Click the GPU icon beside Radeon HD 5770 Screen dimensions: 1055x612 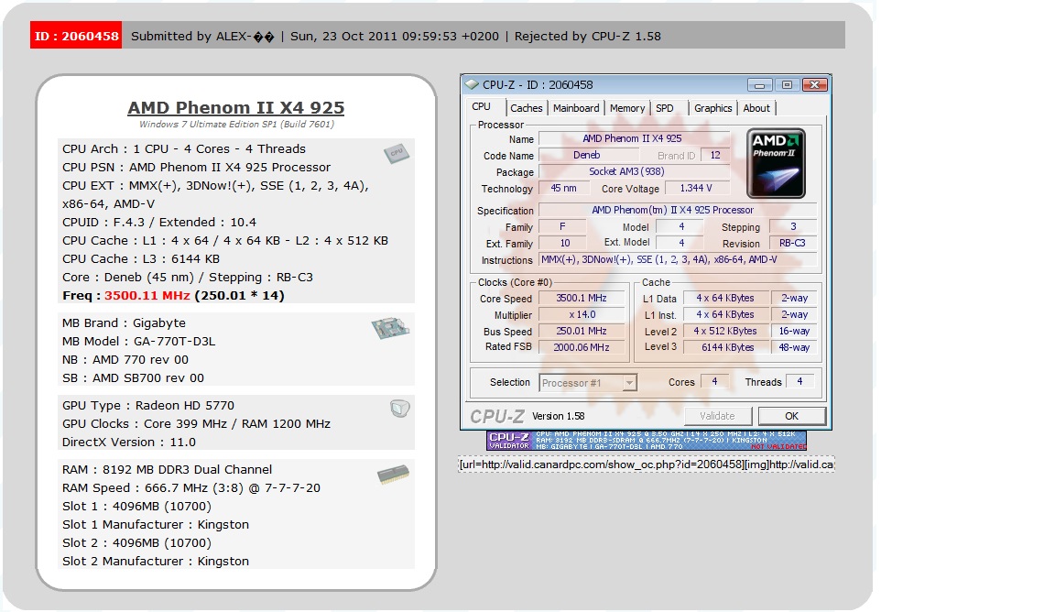[399, 409]
